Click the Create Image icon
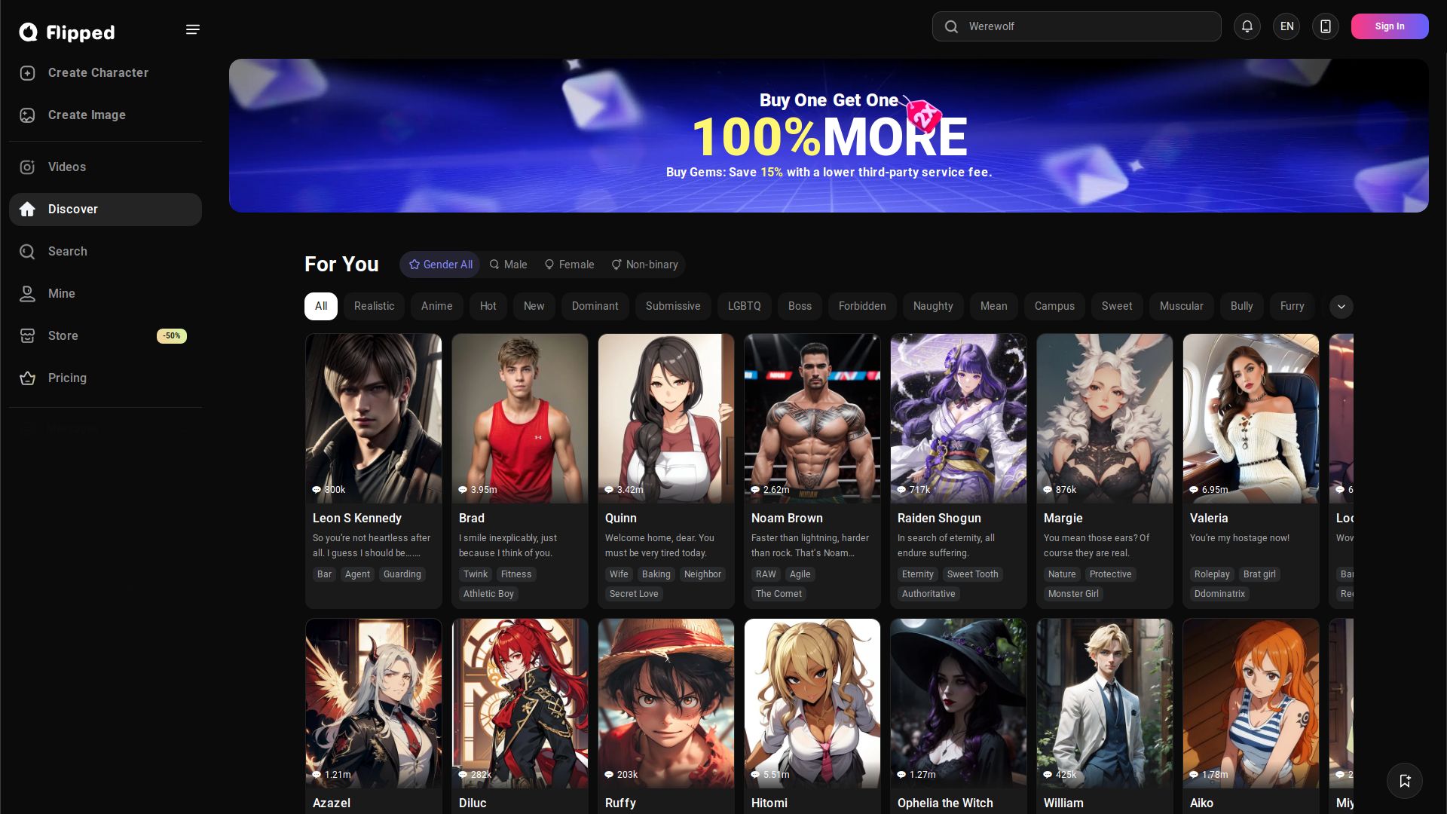The height and width of the screenshot is (814, 1447). point(28,115)
